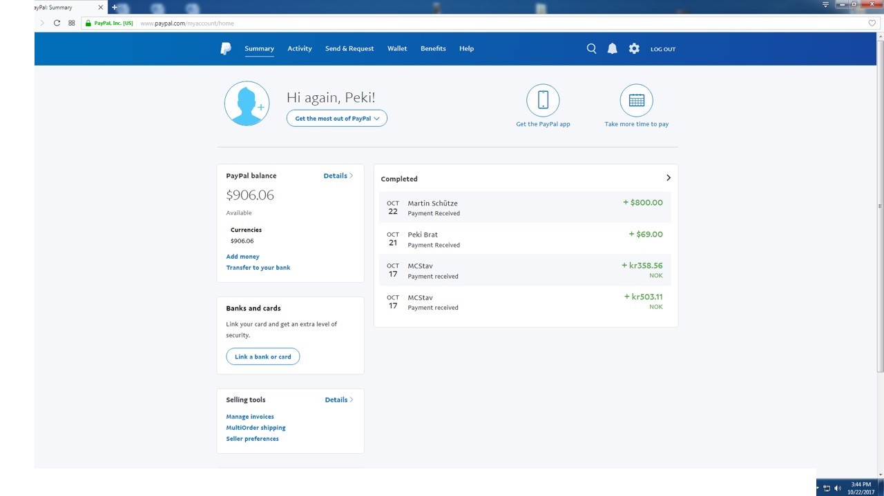Open a new browser tab with plus
This screenshot has width=884, height=496.
pos(115,7)
